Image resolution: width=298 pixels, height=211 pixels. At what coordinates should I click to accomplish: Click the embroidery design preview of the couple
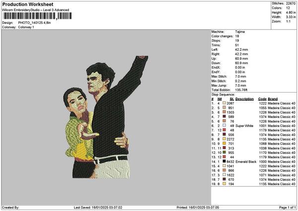point(106,117)
